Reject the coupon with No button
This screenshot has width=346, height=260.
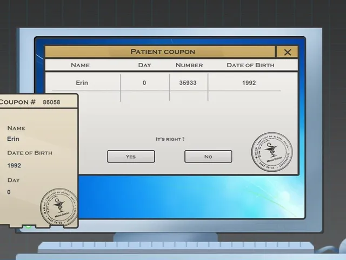click(x=208, y=157)
